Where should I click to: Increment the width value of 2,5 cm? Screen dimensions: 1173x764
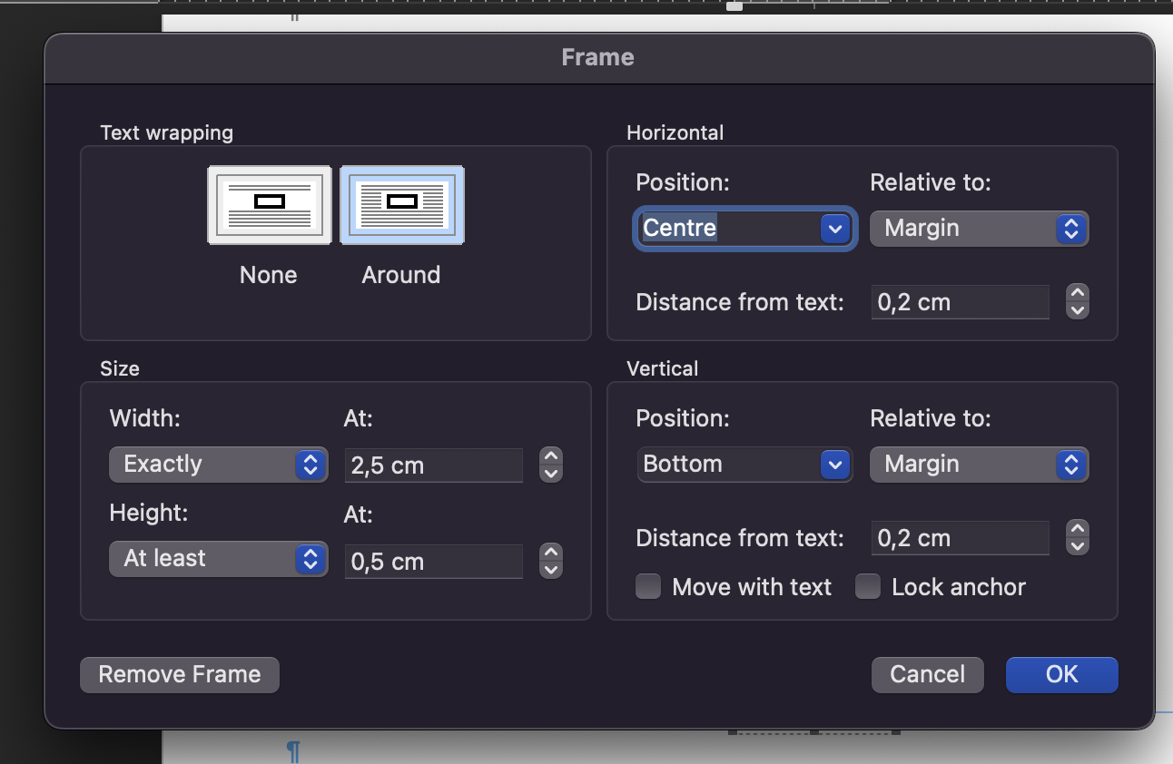click(549, 457)
